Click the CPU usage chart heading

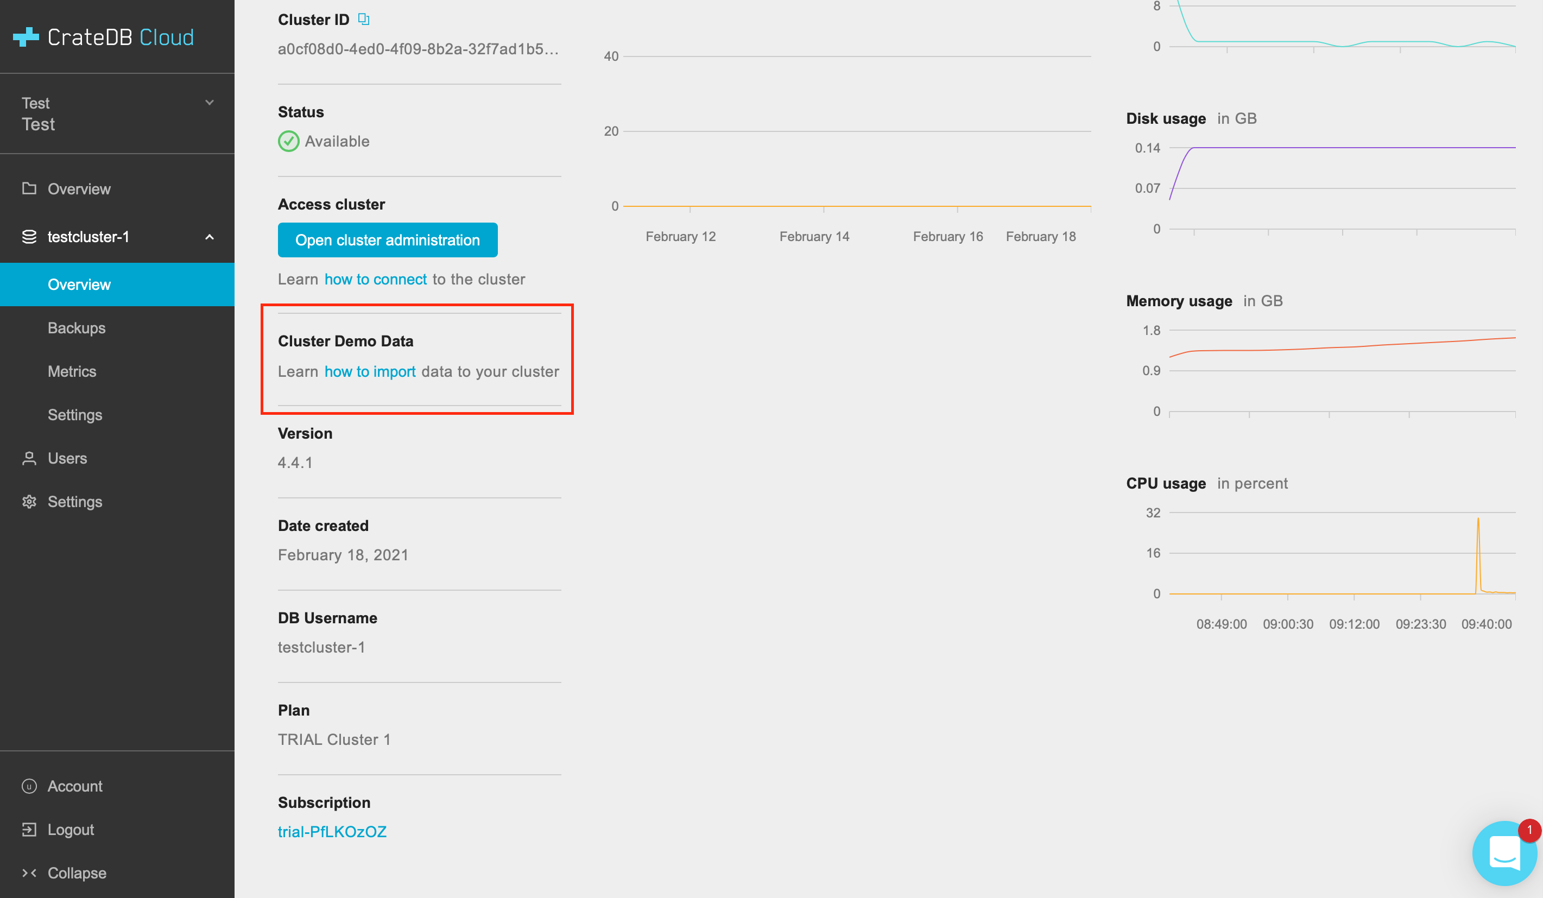[1166, 484]
